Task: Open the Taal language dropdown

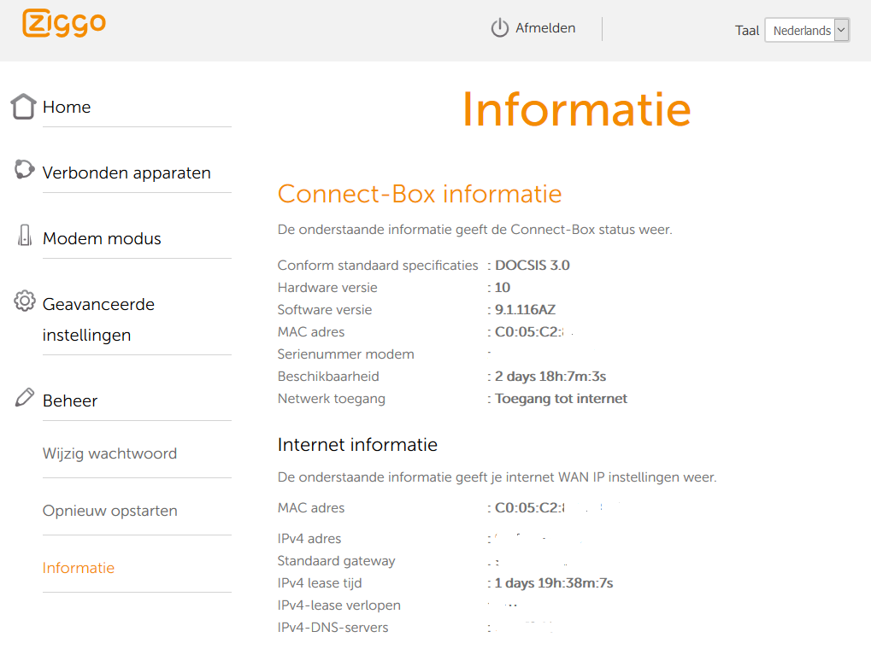Action: pyautogui.click(x=807, y=30)
